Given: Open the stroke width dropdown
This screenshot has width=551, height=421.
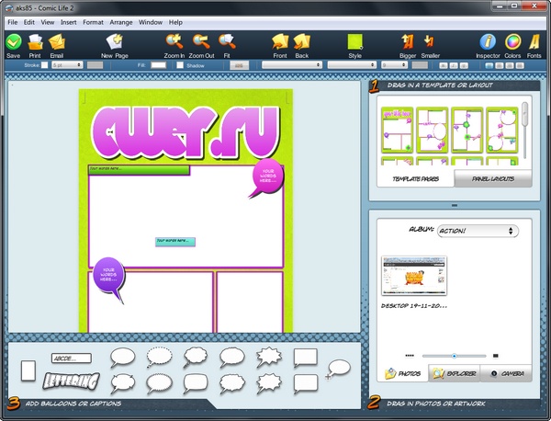Looking at the screenshot, I should point(67,65).
